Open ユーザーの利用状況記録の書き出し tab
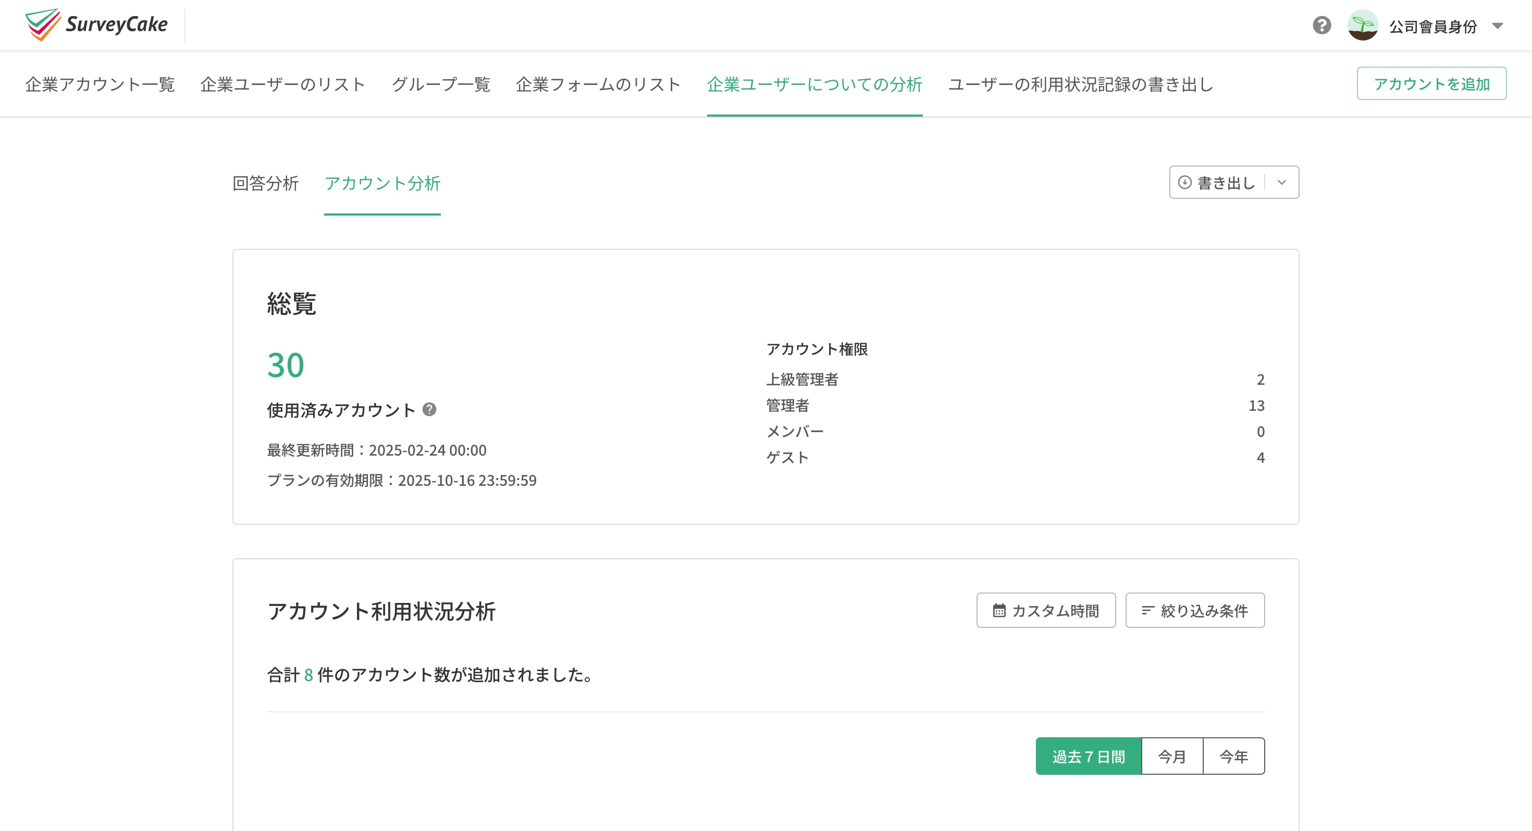This screenshot has height=831, width=1532. [x=1081, y=84]
